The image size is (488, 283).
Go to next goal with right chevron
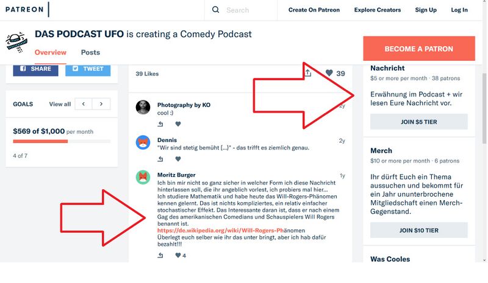tap(101, 103)
